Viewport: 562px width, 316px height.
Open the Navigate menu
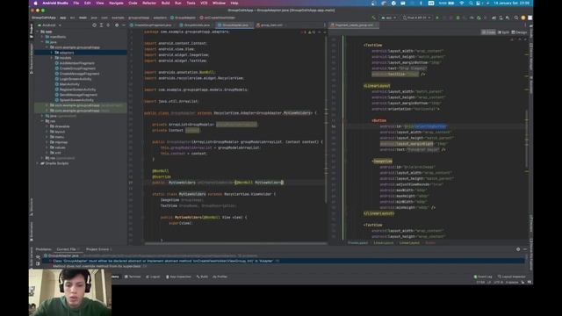(116, 3)
